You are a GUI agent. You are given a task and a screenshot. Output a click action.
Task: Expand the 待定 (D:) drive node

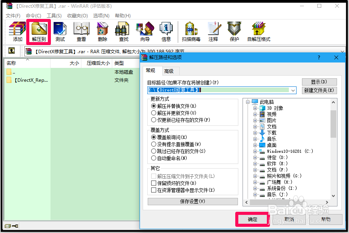point(255,157)
